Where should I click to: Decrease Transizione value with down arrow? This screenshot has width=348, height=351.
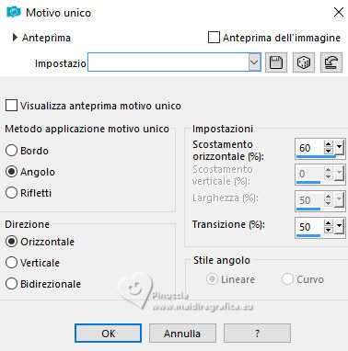pos(329,230)
